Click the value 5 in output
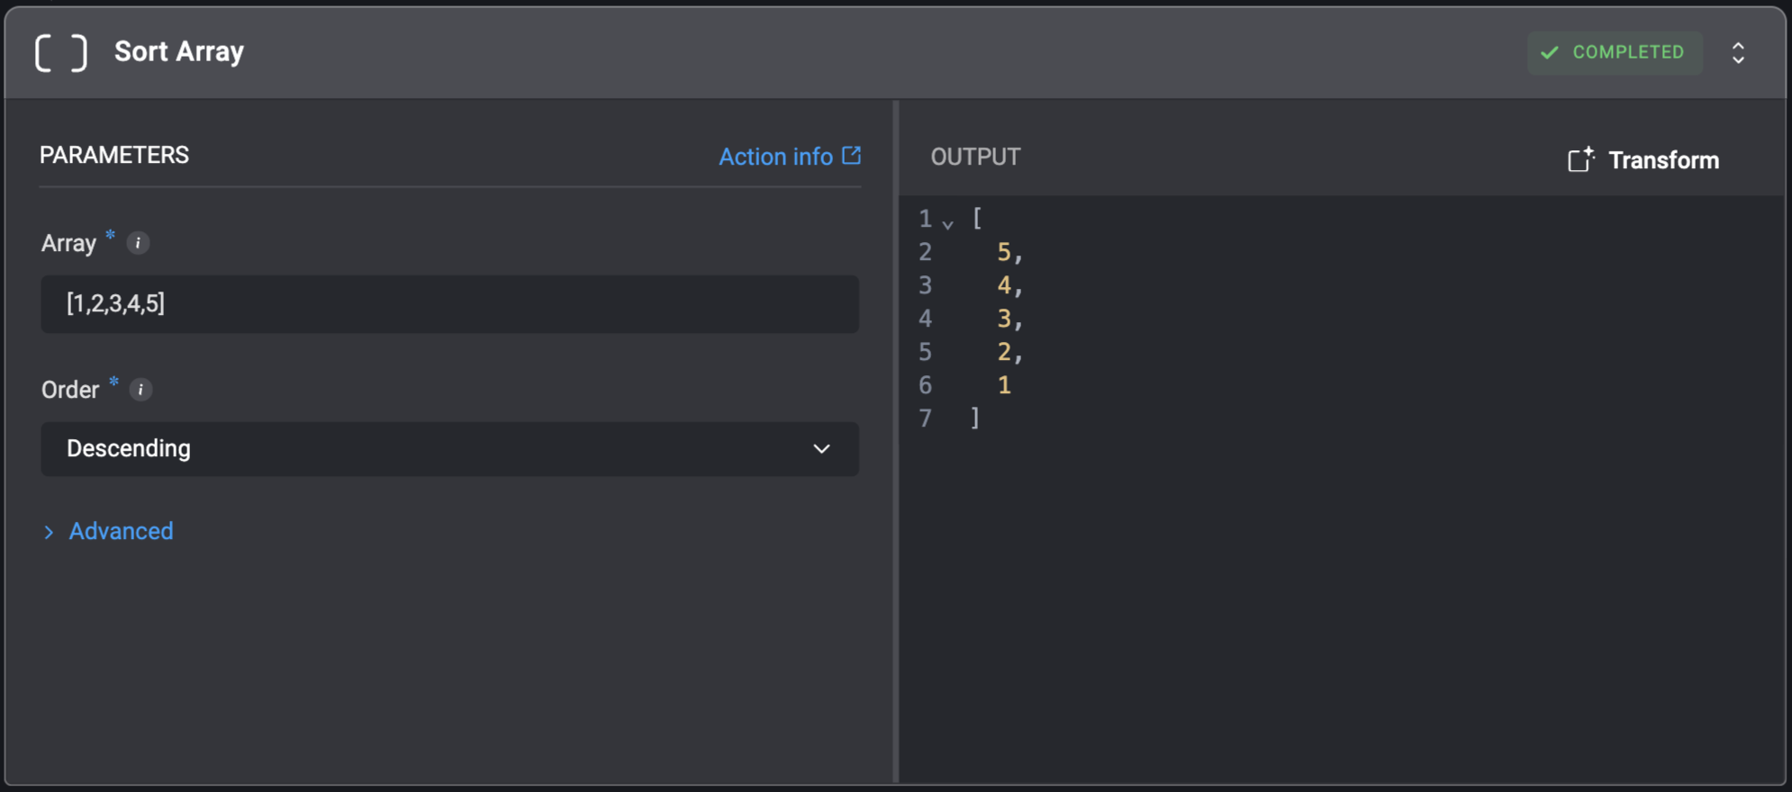 [1003, 252]
